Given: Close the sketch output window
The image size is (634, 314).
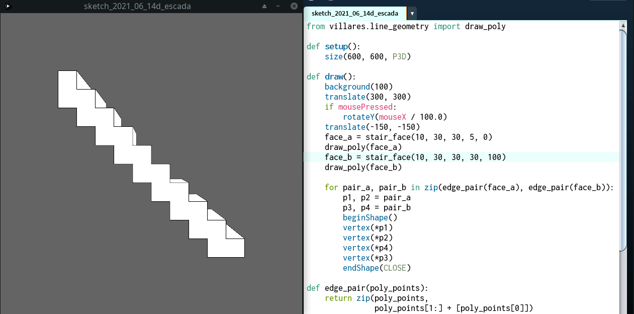Looking at the screenshot, I should [294, 6].
